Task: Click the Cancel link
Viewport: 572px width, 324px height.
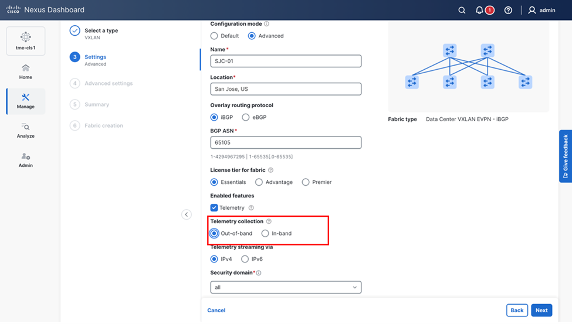Action: click(x=216, y=311)
